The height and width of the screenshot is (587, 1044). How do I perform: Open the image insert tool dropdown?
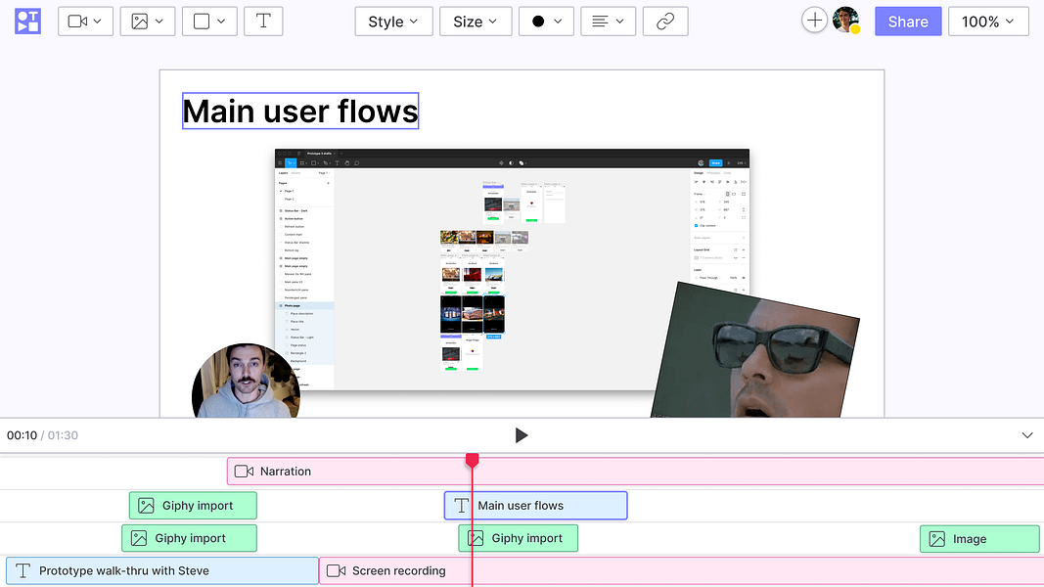tap(147, 22)
